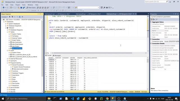Expand the System Databases node

pos(6,24)
